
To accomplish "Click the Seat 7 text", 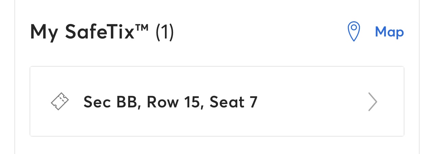I will coord(234,102).
